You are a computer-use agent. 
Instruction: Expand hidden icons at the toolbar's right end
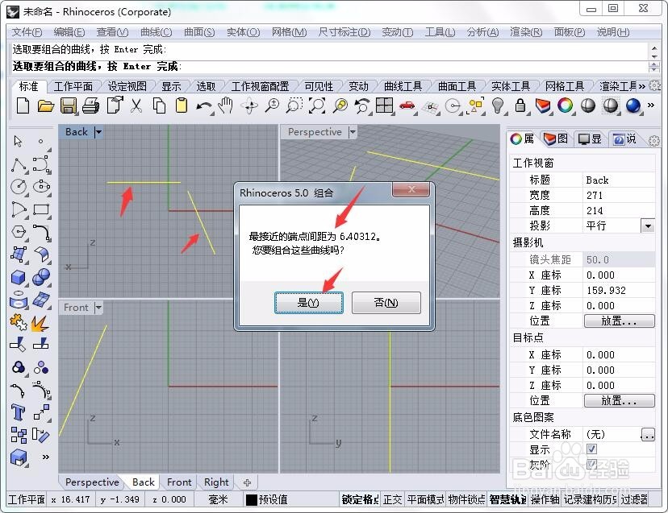(x=650, y=105)
